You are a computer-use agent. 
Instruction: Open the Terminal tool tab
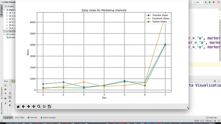(32, 117)
